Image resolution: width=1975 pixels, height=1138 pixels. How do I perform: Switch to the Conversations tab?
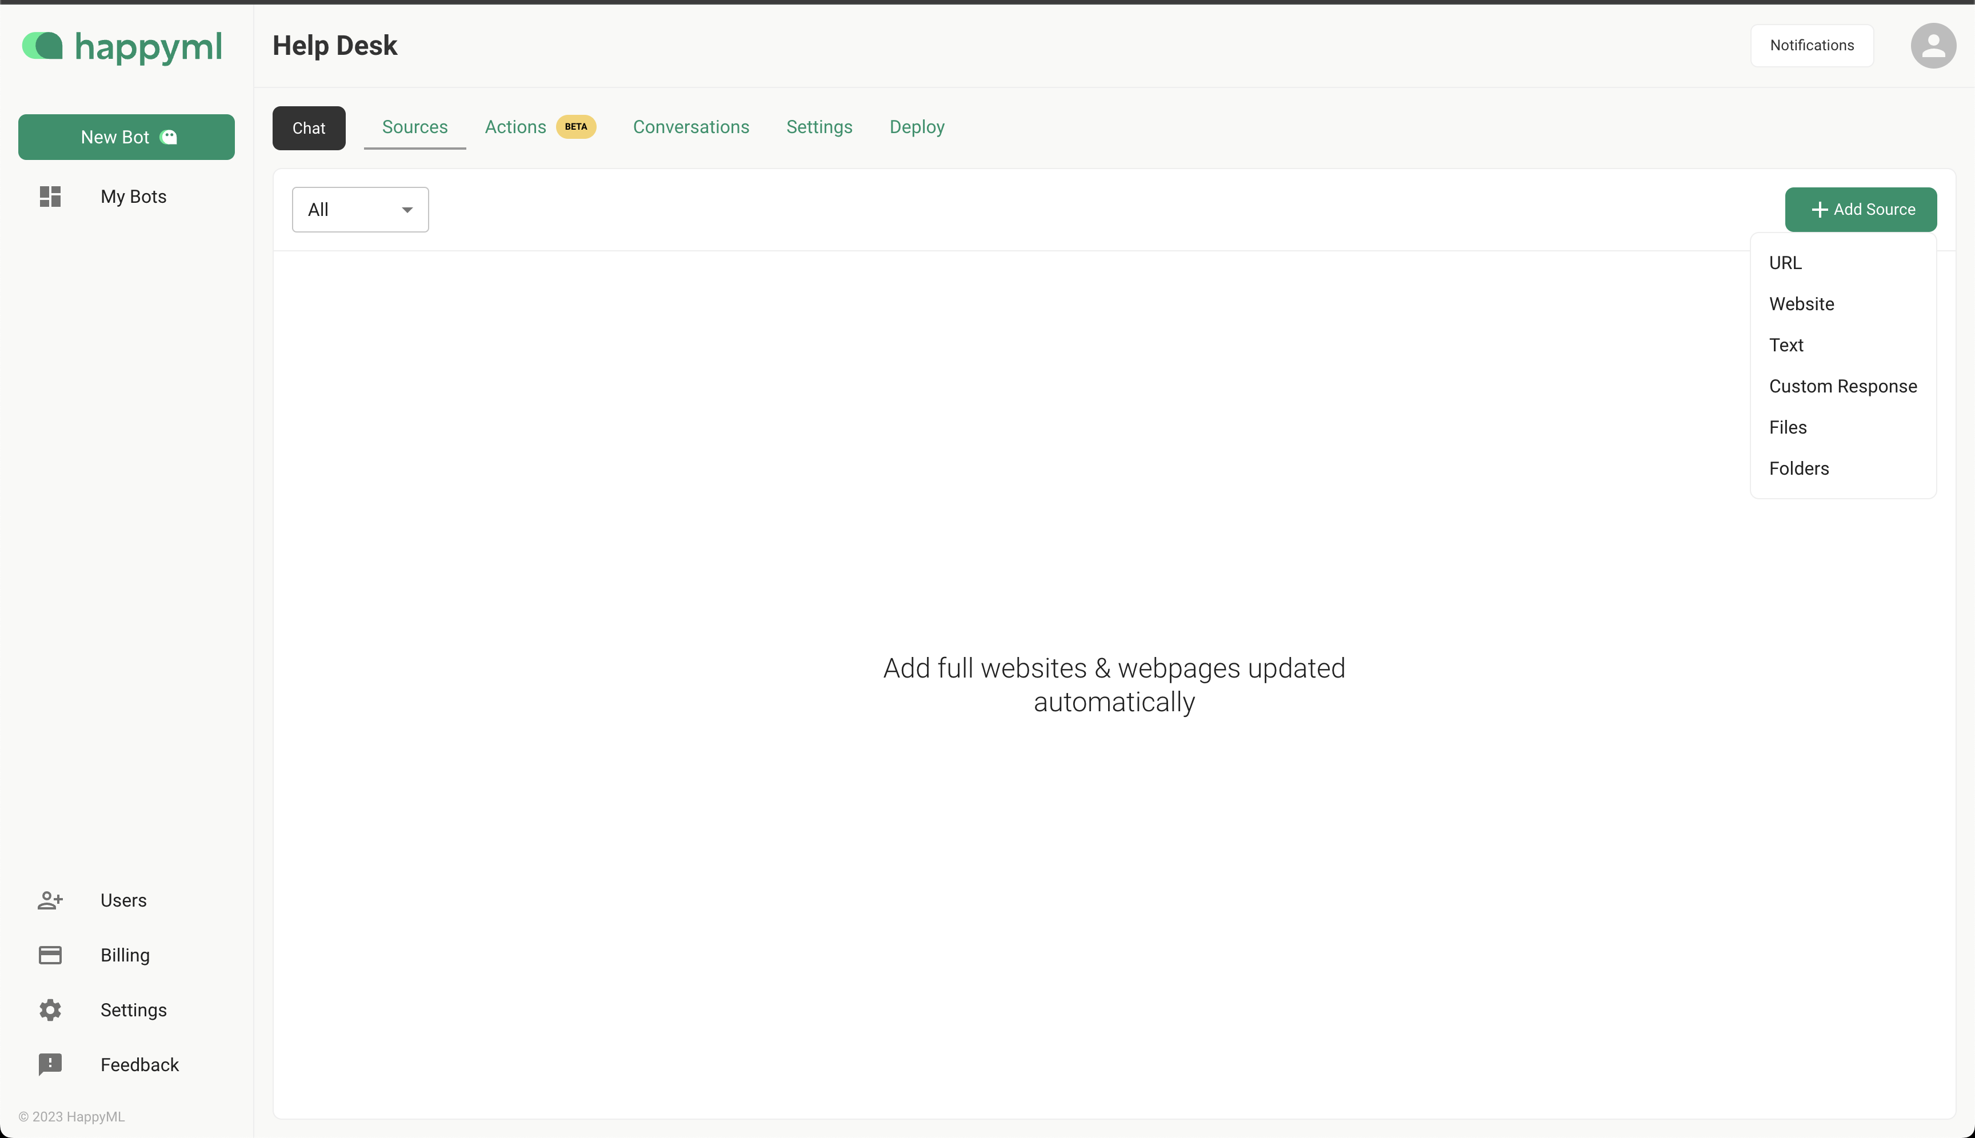[x=690, y=127]
